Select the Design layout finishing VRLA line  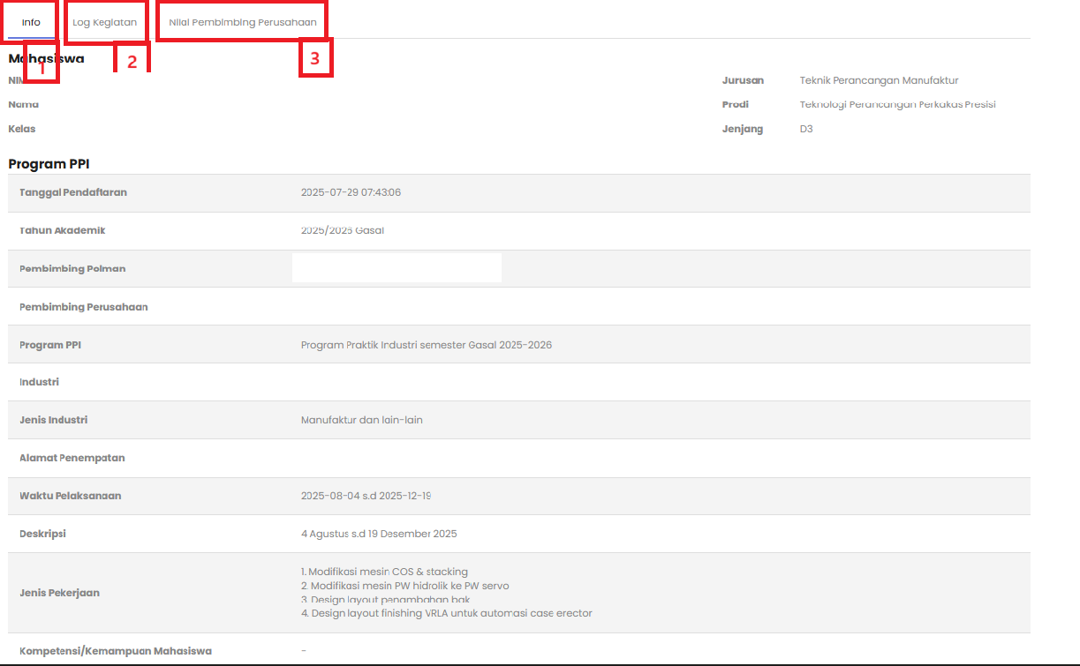446,613
